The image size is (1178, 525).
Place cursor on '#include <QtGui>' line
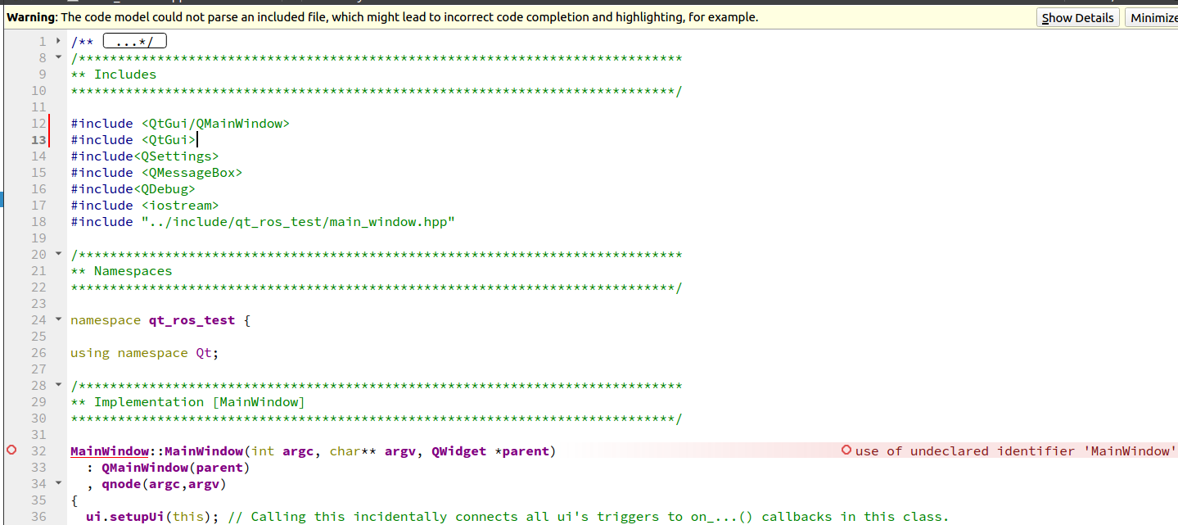coord(133,140)
